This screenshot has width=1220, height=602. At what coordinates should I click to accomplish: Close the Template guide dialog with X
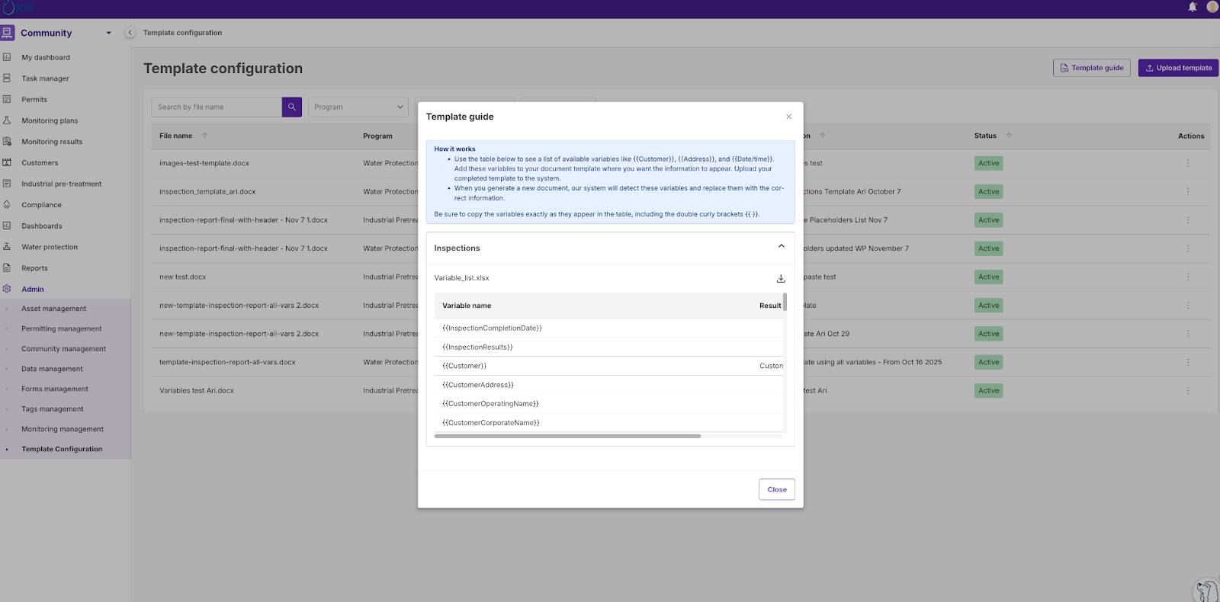788,117
